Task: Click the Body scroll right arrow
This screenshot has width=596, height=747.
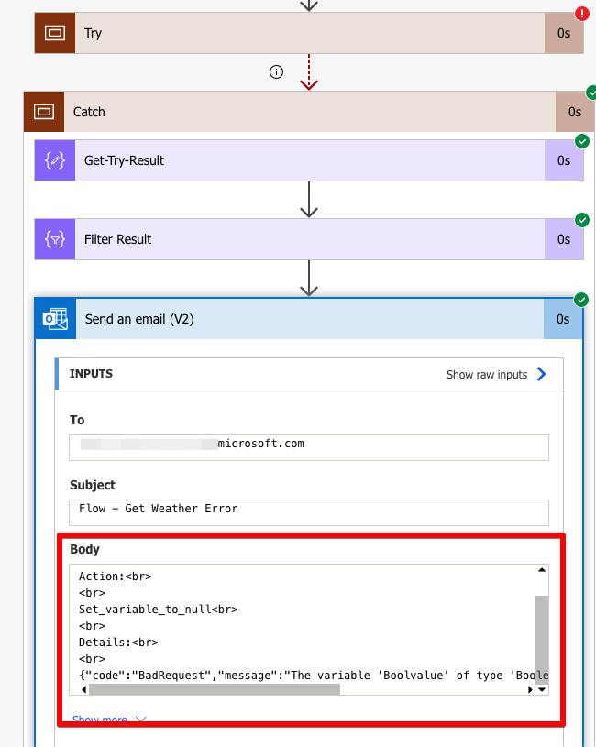Action: tap(530, 689)
